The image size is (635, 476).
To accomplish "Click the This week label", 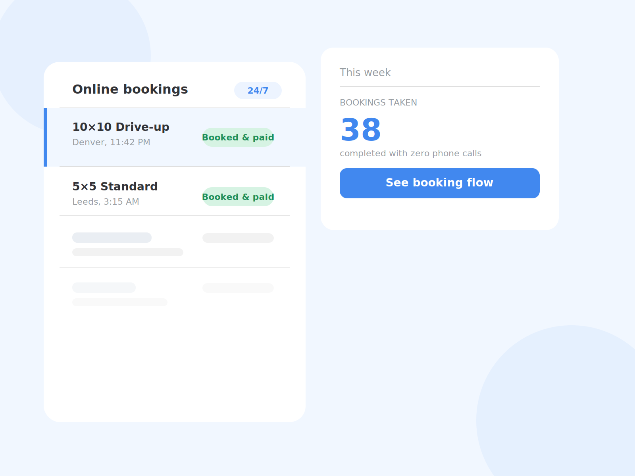I will pos(365,73).
